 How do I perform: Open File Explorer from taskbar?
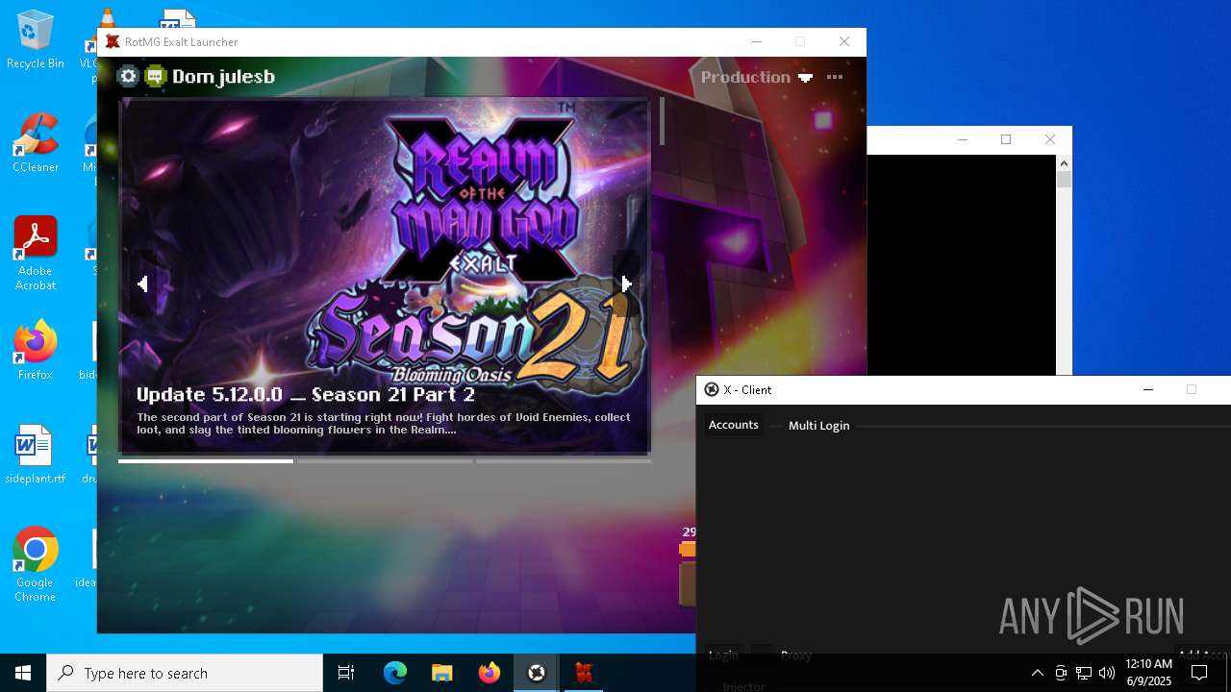click(442, 673)
